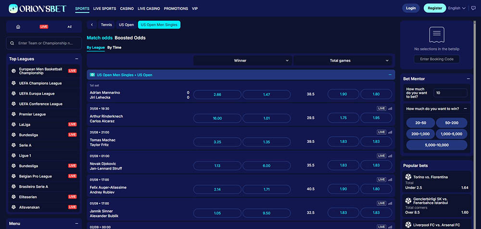
Task: Collapse the How much do you want to win section
Action: pyautogui.click(x=465, y=109)
